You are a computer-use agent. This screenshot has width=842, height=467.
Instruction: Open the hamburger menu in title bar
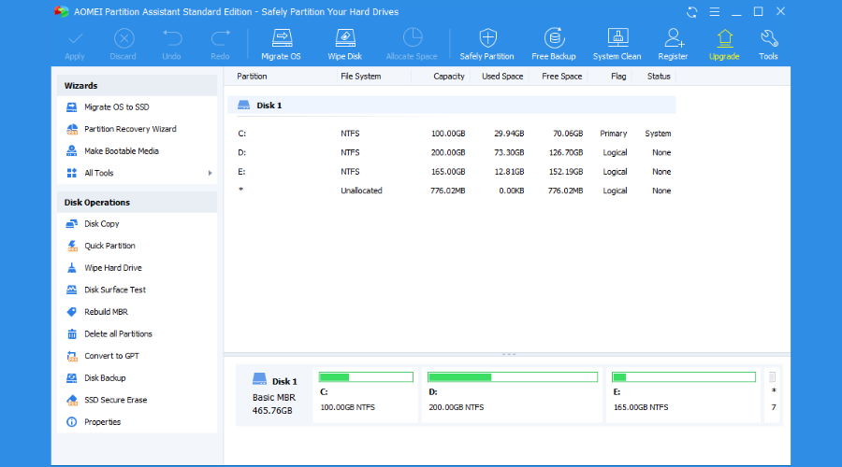[714, 12]
